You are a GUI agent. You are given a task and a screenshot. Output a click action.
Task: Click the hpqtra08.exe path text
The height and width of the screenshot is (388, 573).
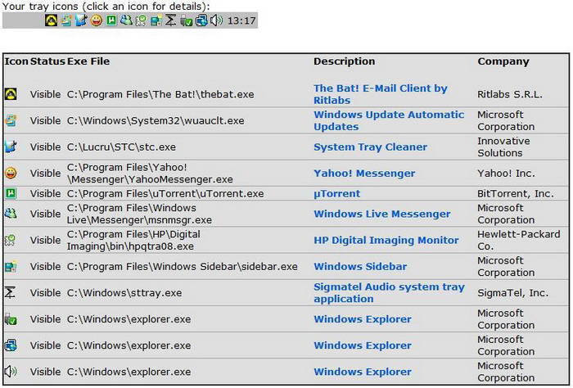click(x=133, y=240)
